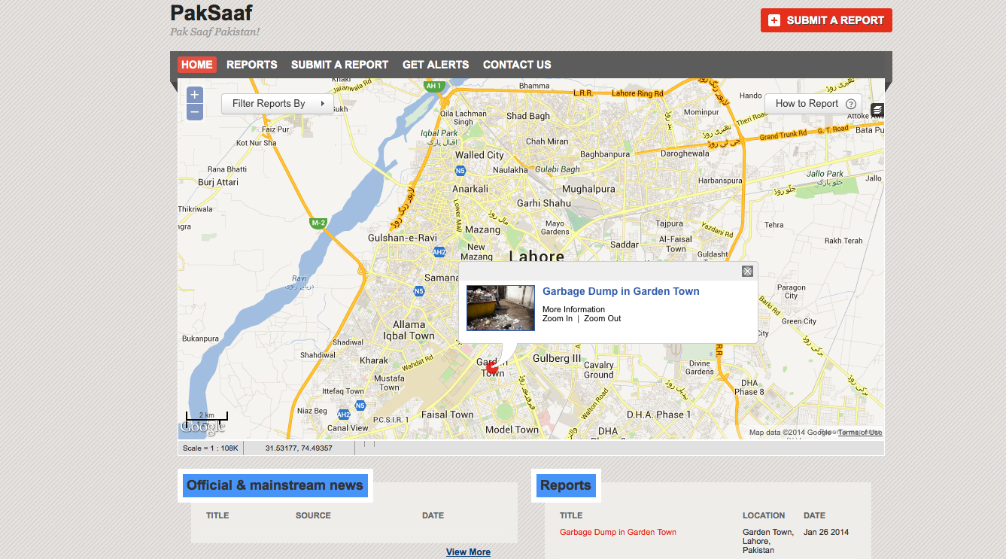
Task: Click the Allama Iqbal Town map label
Action: (409, 330)
